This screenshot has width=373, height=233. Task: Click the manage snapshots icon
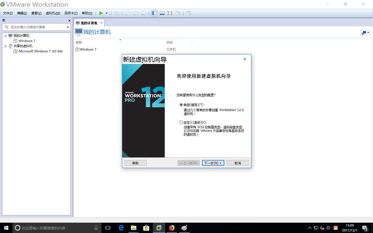click(x=143, y=13)
